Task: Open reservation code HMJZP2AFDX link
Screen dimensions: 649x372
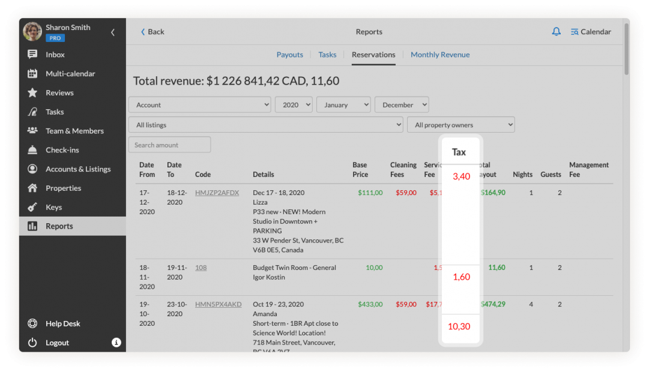Action: point(217,193)
